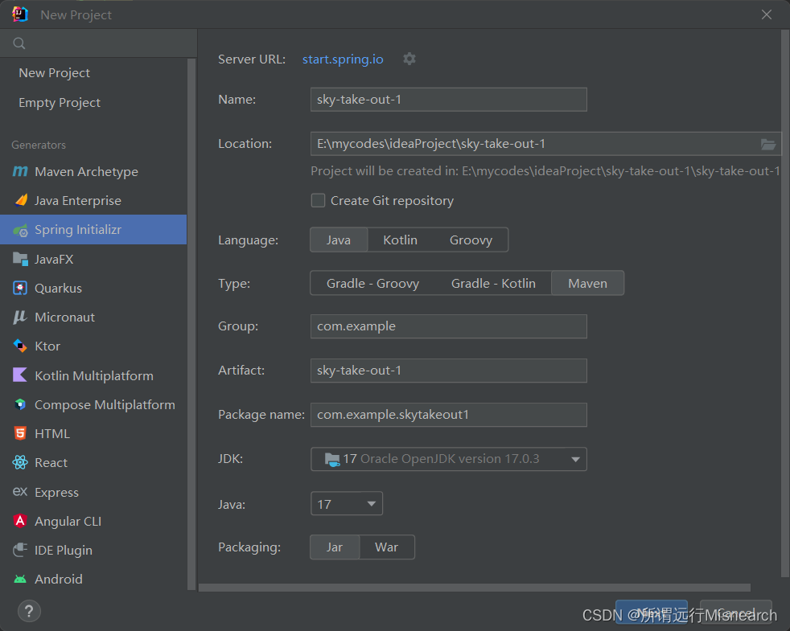Click the sidebar search box
Screen dimensions: 790x631
point(98,43)
